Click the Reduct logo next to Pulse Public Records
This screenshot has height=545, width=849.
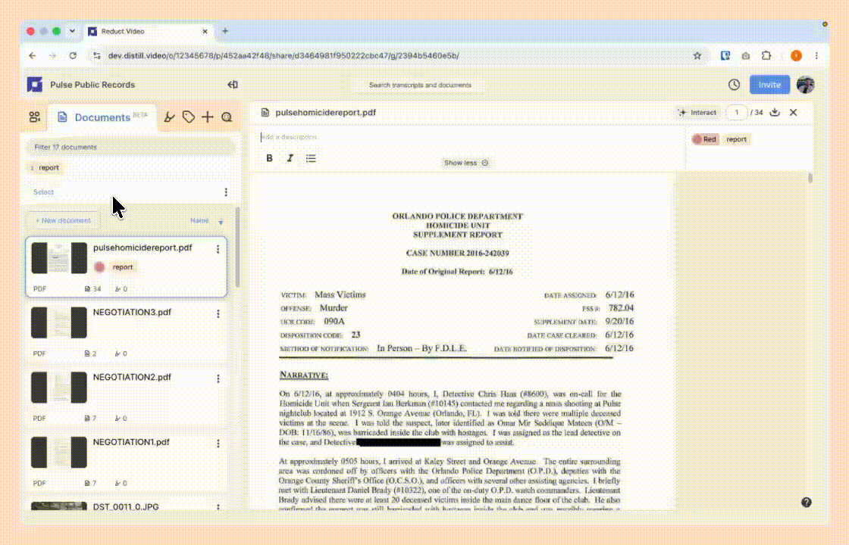(x=35, y=84)
